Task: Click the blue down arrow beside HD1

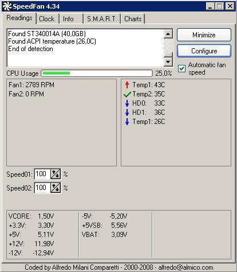Action: point(127,112)
